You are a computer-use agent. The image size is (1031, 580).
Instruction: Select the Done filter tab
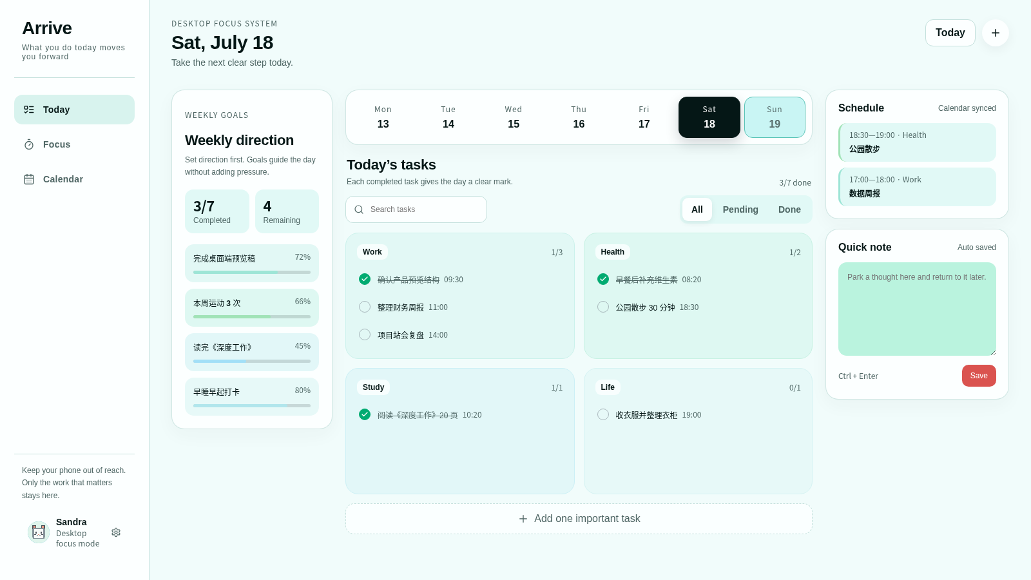[x=789, y=209]
